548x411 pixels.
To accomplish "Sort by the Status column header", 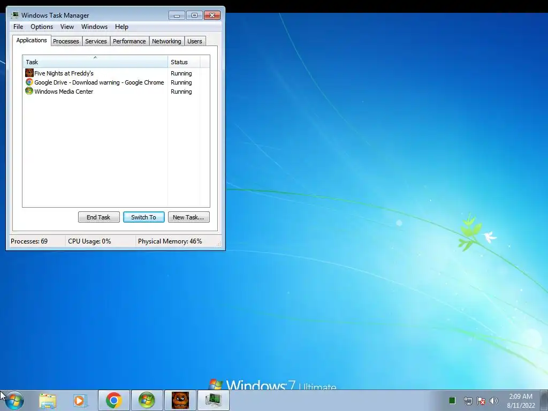I will pyautogui.click(x=184, y=62).
